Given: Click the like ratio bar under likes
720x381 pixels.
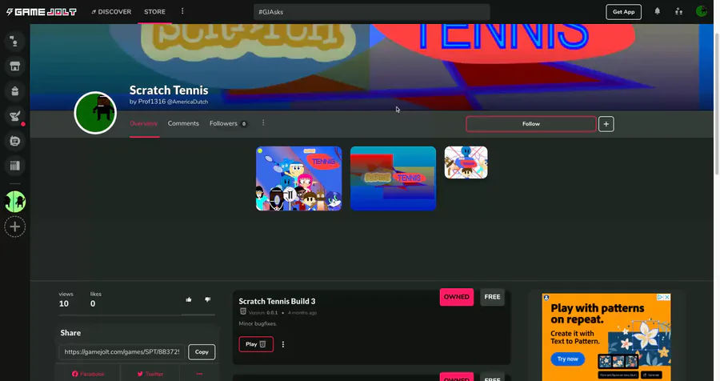Looking at the screenshot, I should click(x=137, y=315).
